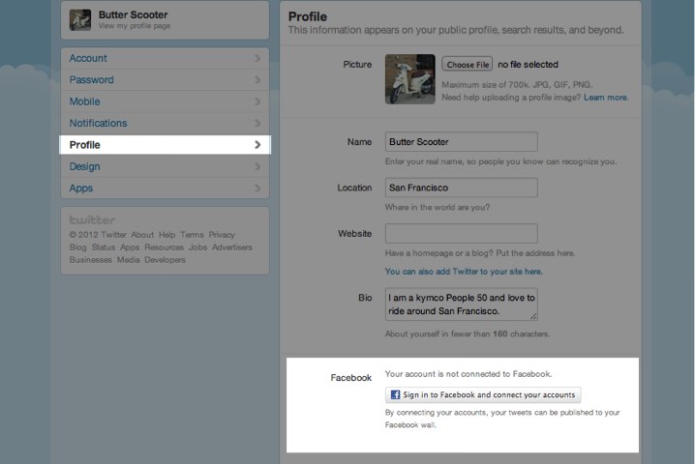This screenshot has width=695, height=464.
Task: Click the chevron on the Design row
Action: tap(257, 166)
